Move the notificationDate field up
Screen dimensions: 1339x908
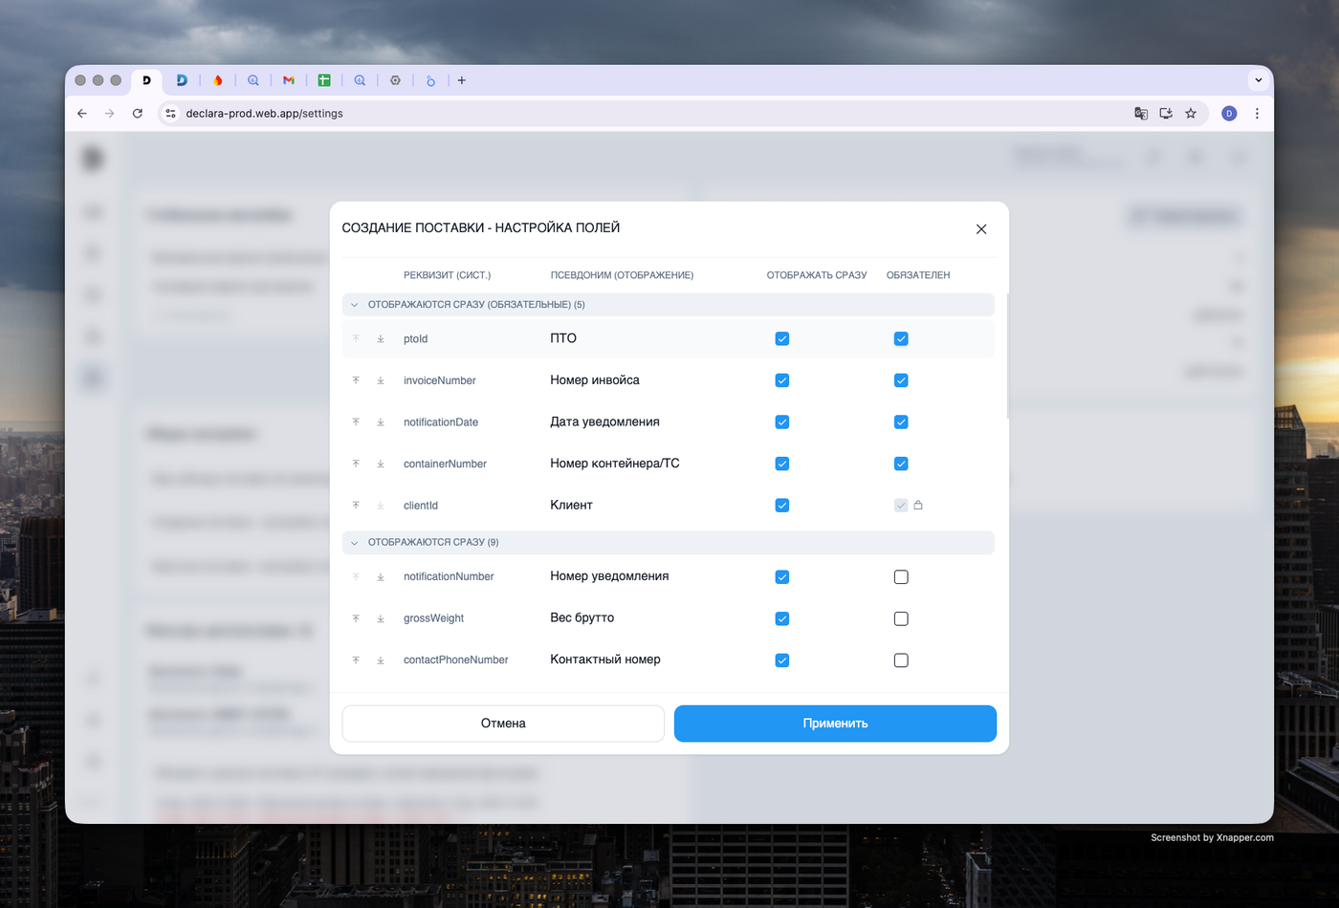tap(356, 422)
